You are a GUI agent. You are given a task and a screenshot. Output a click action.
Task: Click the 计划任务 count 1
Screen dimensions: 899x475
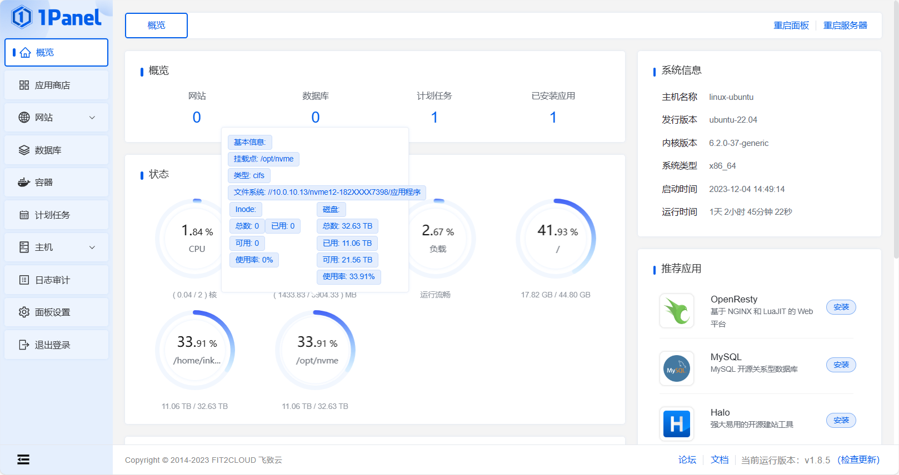(x=434, y=117)
